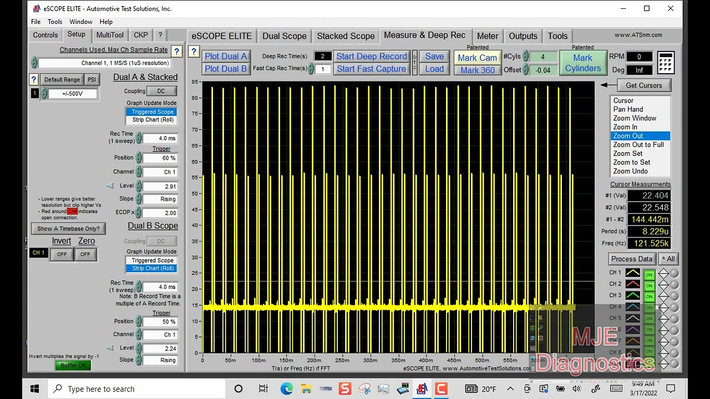Open Snip & Sketch scissors icon in taskbar

[364, 389]
